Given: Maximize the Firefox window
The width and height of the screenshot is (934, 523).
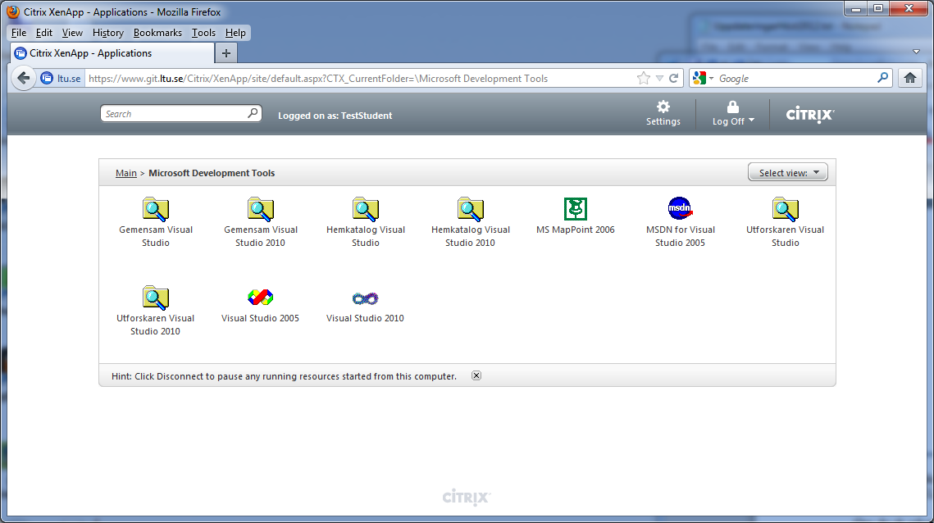Looking at the screenshot, I should (878, 8).
